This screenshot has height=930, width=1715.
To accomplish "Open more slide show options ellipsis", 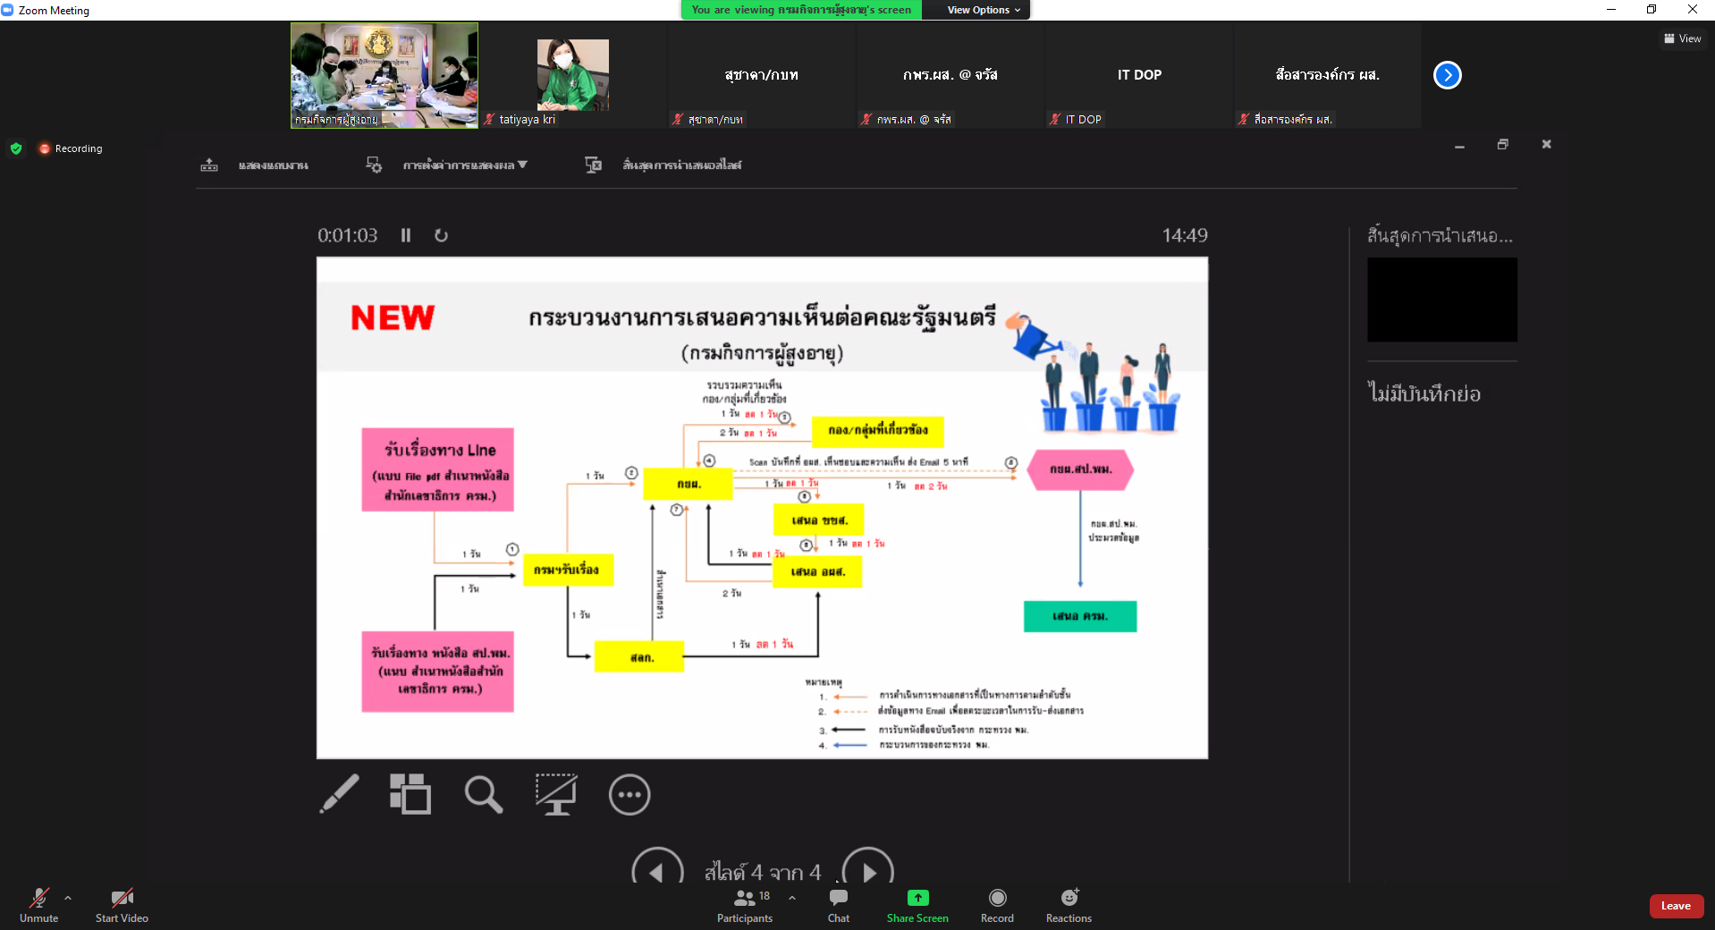I will [x=629, y=794].
